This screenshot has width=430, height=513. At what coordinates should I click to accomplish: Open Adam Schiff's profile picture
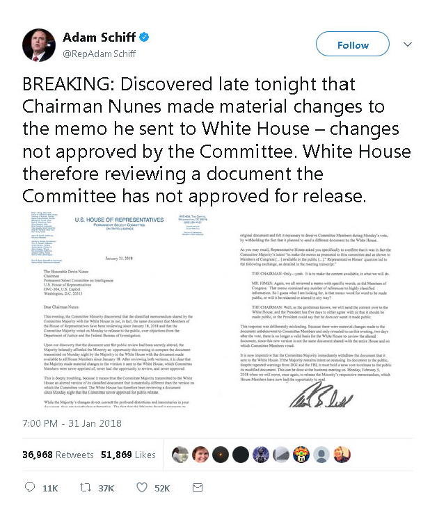[39, 44]
